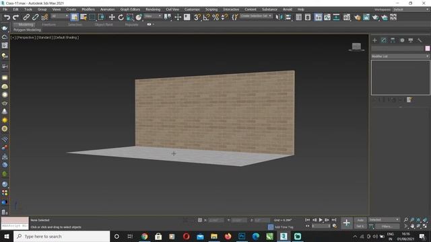Click the X coordinate input field
The width and height of the screenshot is (431, 242).
click(x=215, y=220)
